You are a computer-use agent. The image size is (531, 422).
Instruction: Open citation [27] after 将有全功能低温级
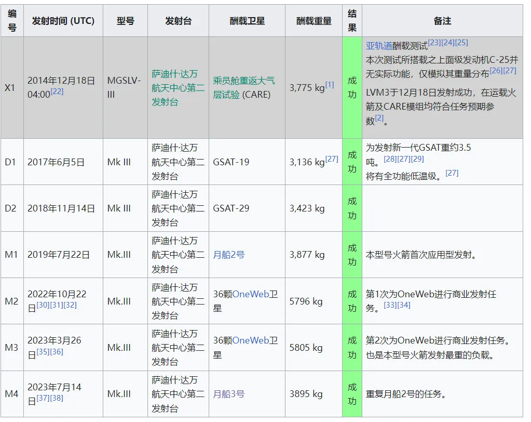[452, 173]
